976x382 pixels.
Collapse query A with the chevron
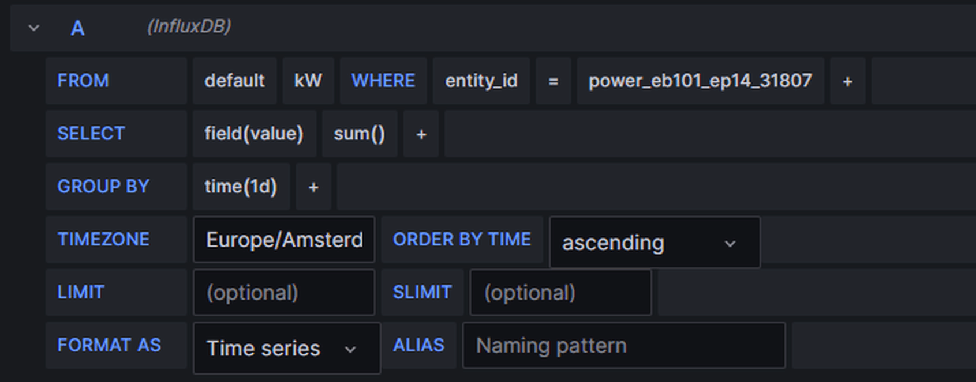point(34,28)
